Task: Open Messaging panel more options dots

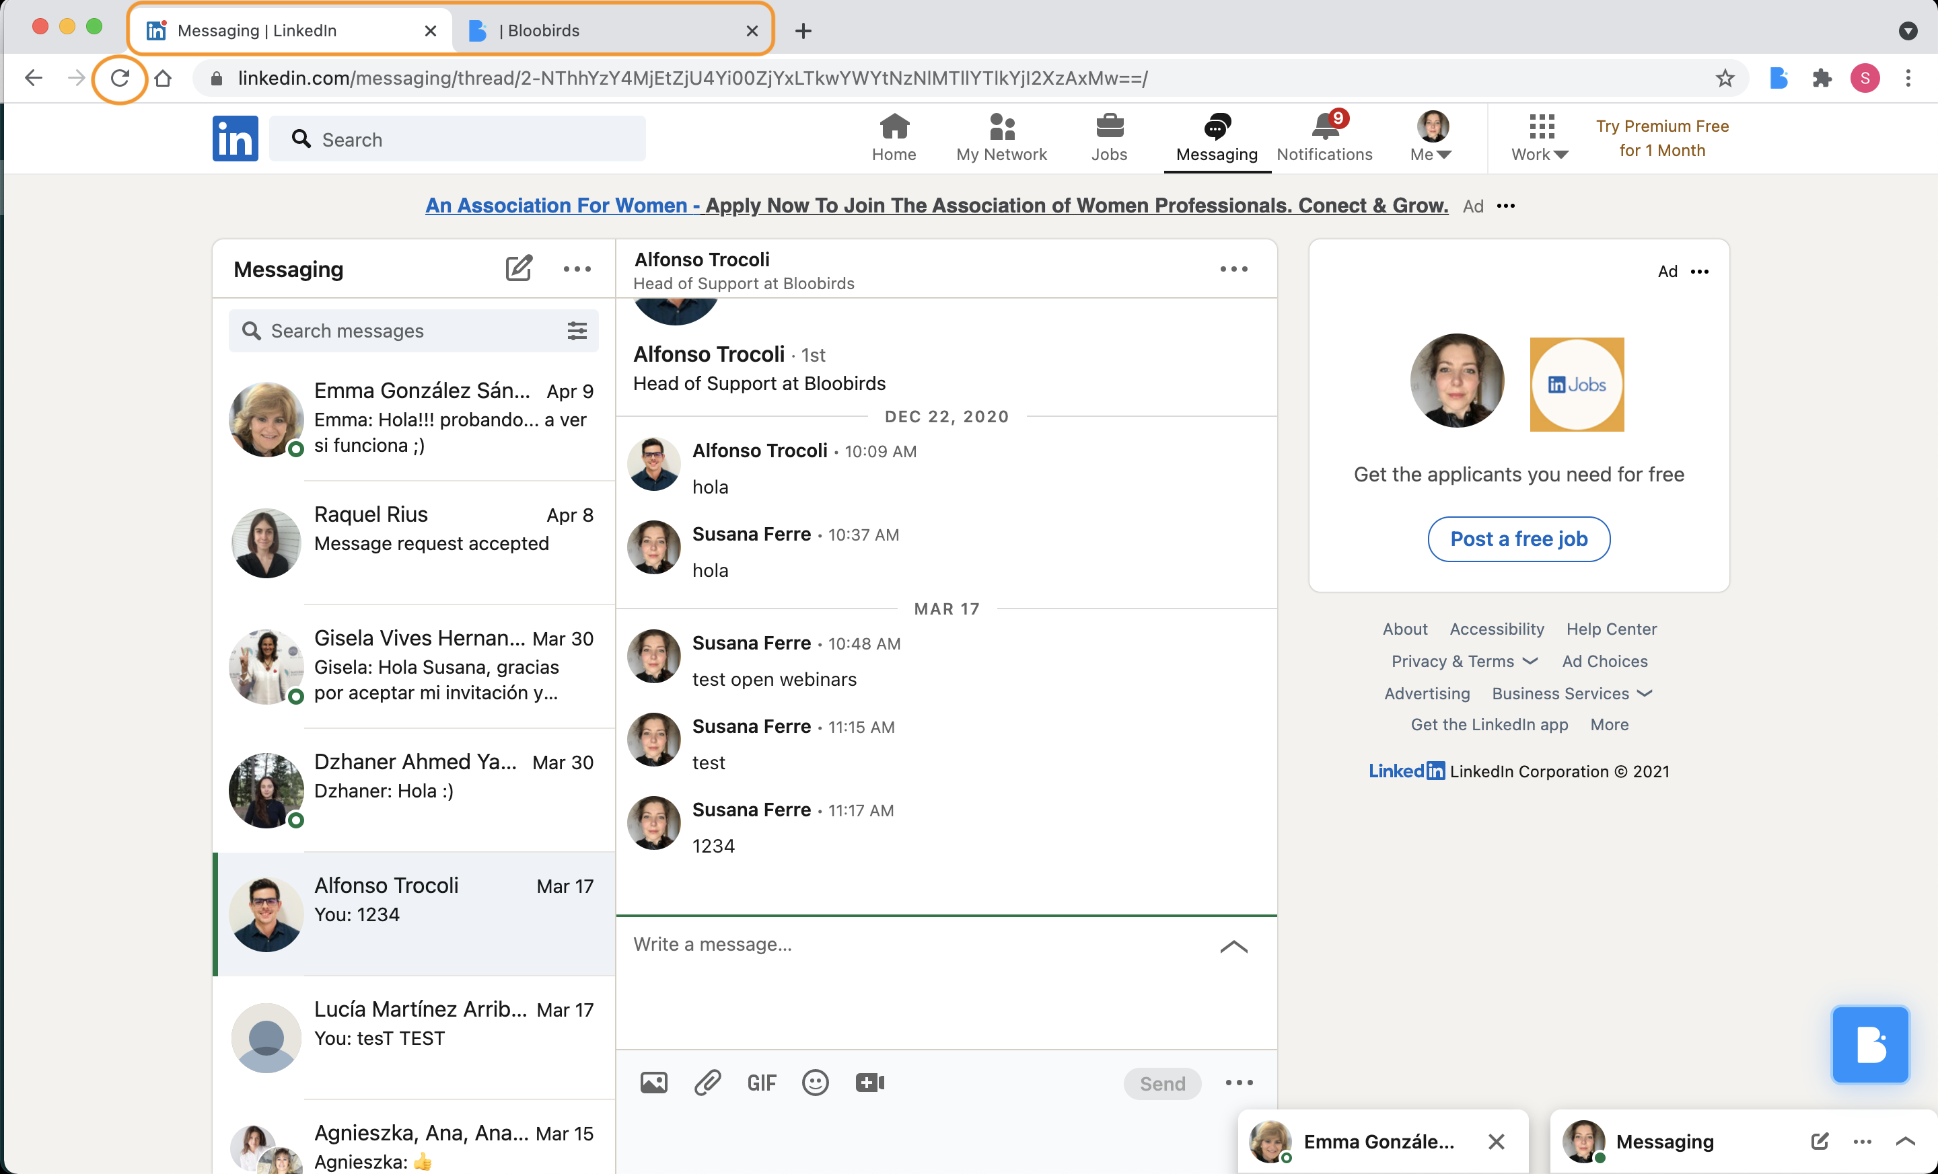Action: (x=577, y=269)
